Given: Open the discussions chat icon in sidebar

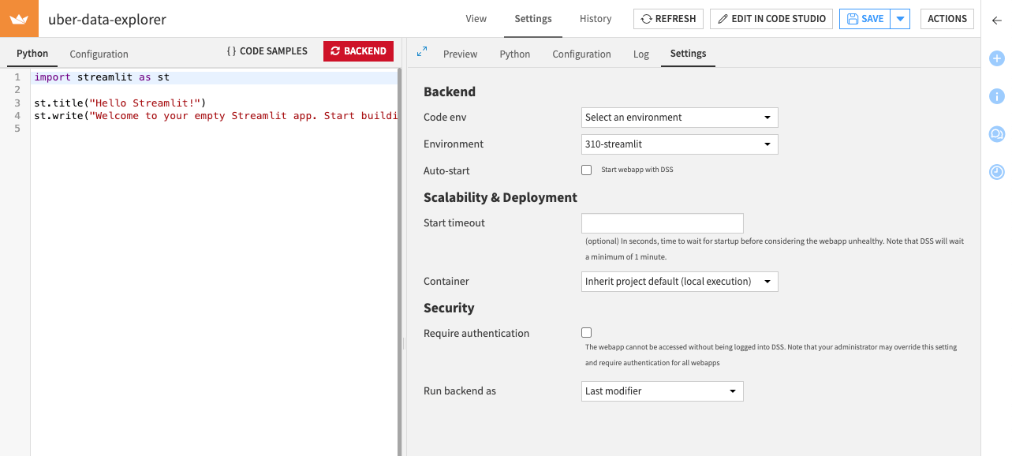Looking at the screenshot, I should (996, 134).
